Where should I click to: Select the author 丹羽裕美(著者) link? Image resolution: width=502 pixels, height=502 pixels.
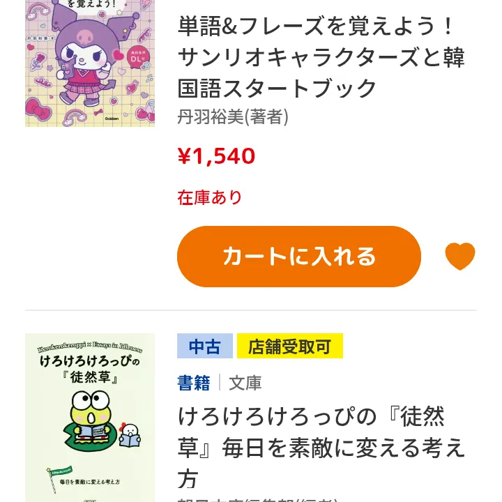233,116
